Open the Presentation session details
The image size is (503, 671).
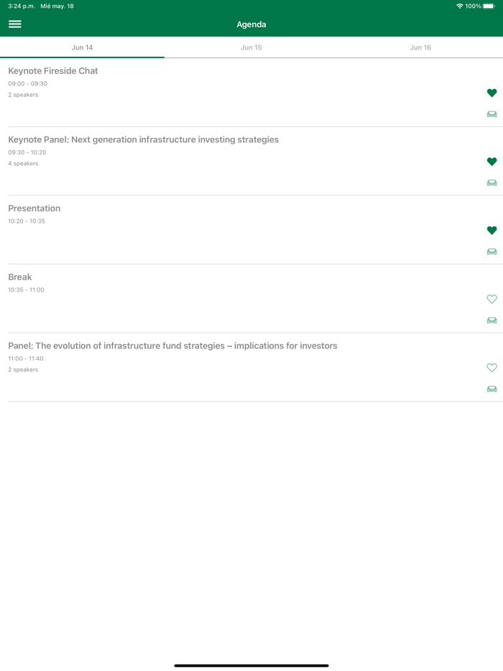(x=34, y=208)
